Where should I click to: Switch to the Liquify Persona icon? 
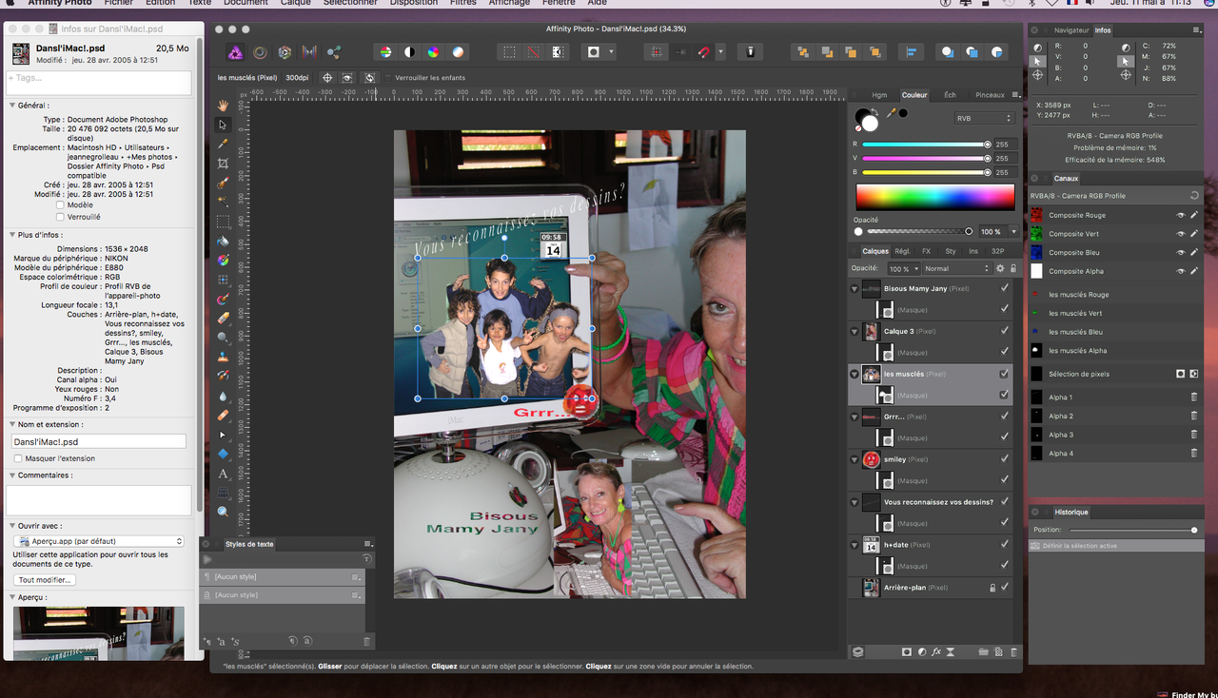point(259,52)
